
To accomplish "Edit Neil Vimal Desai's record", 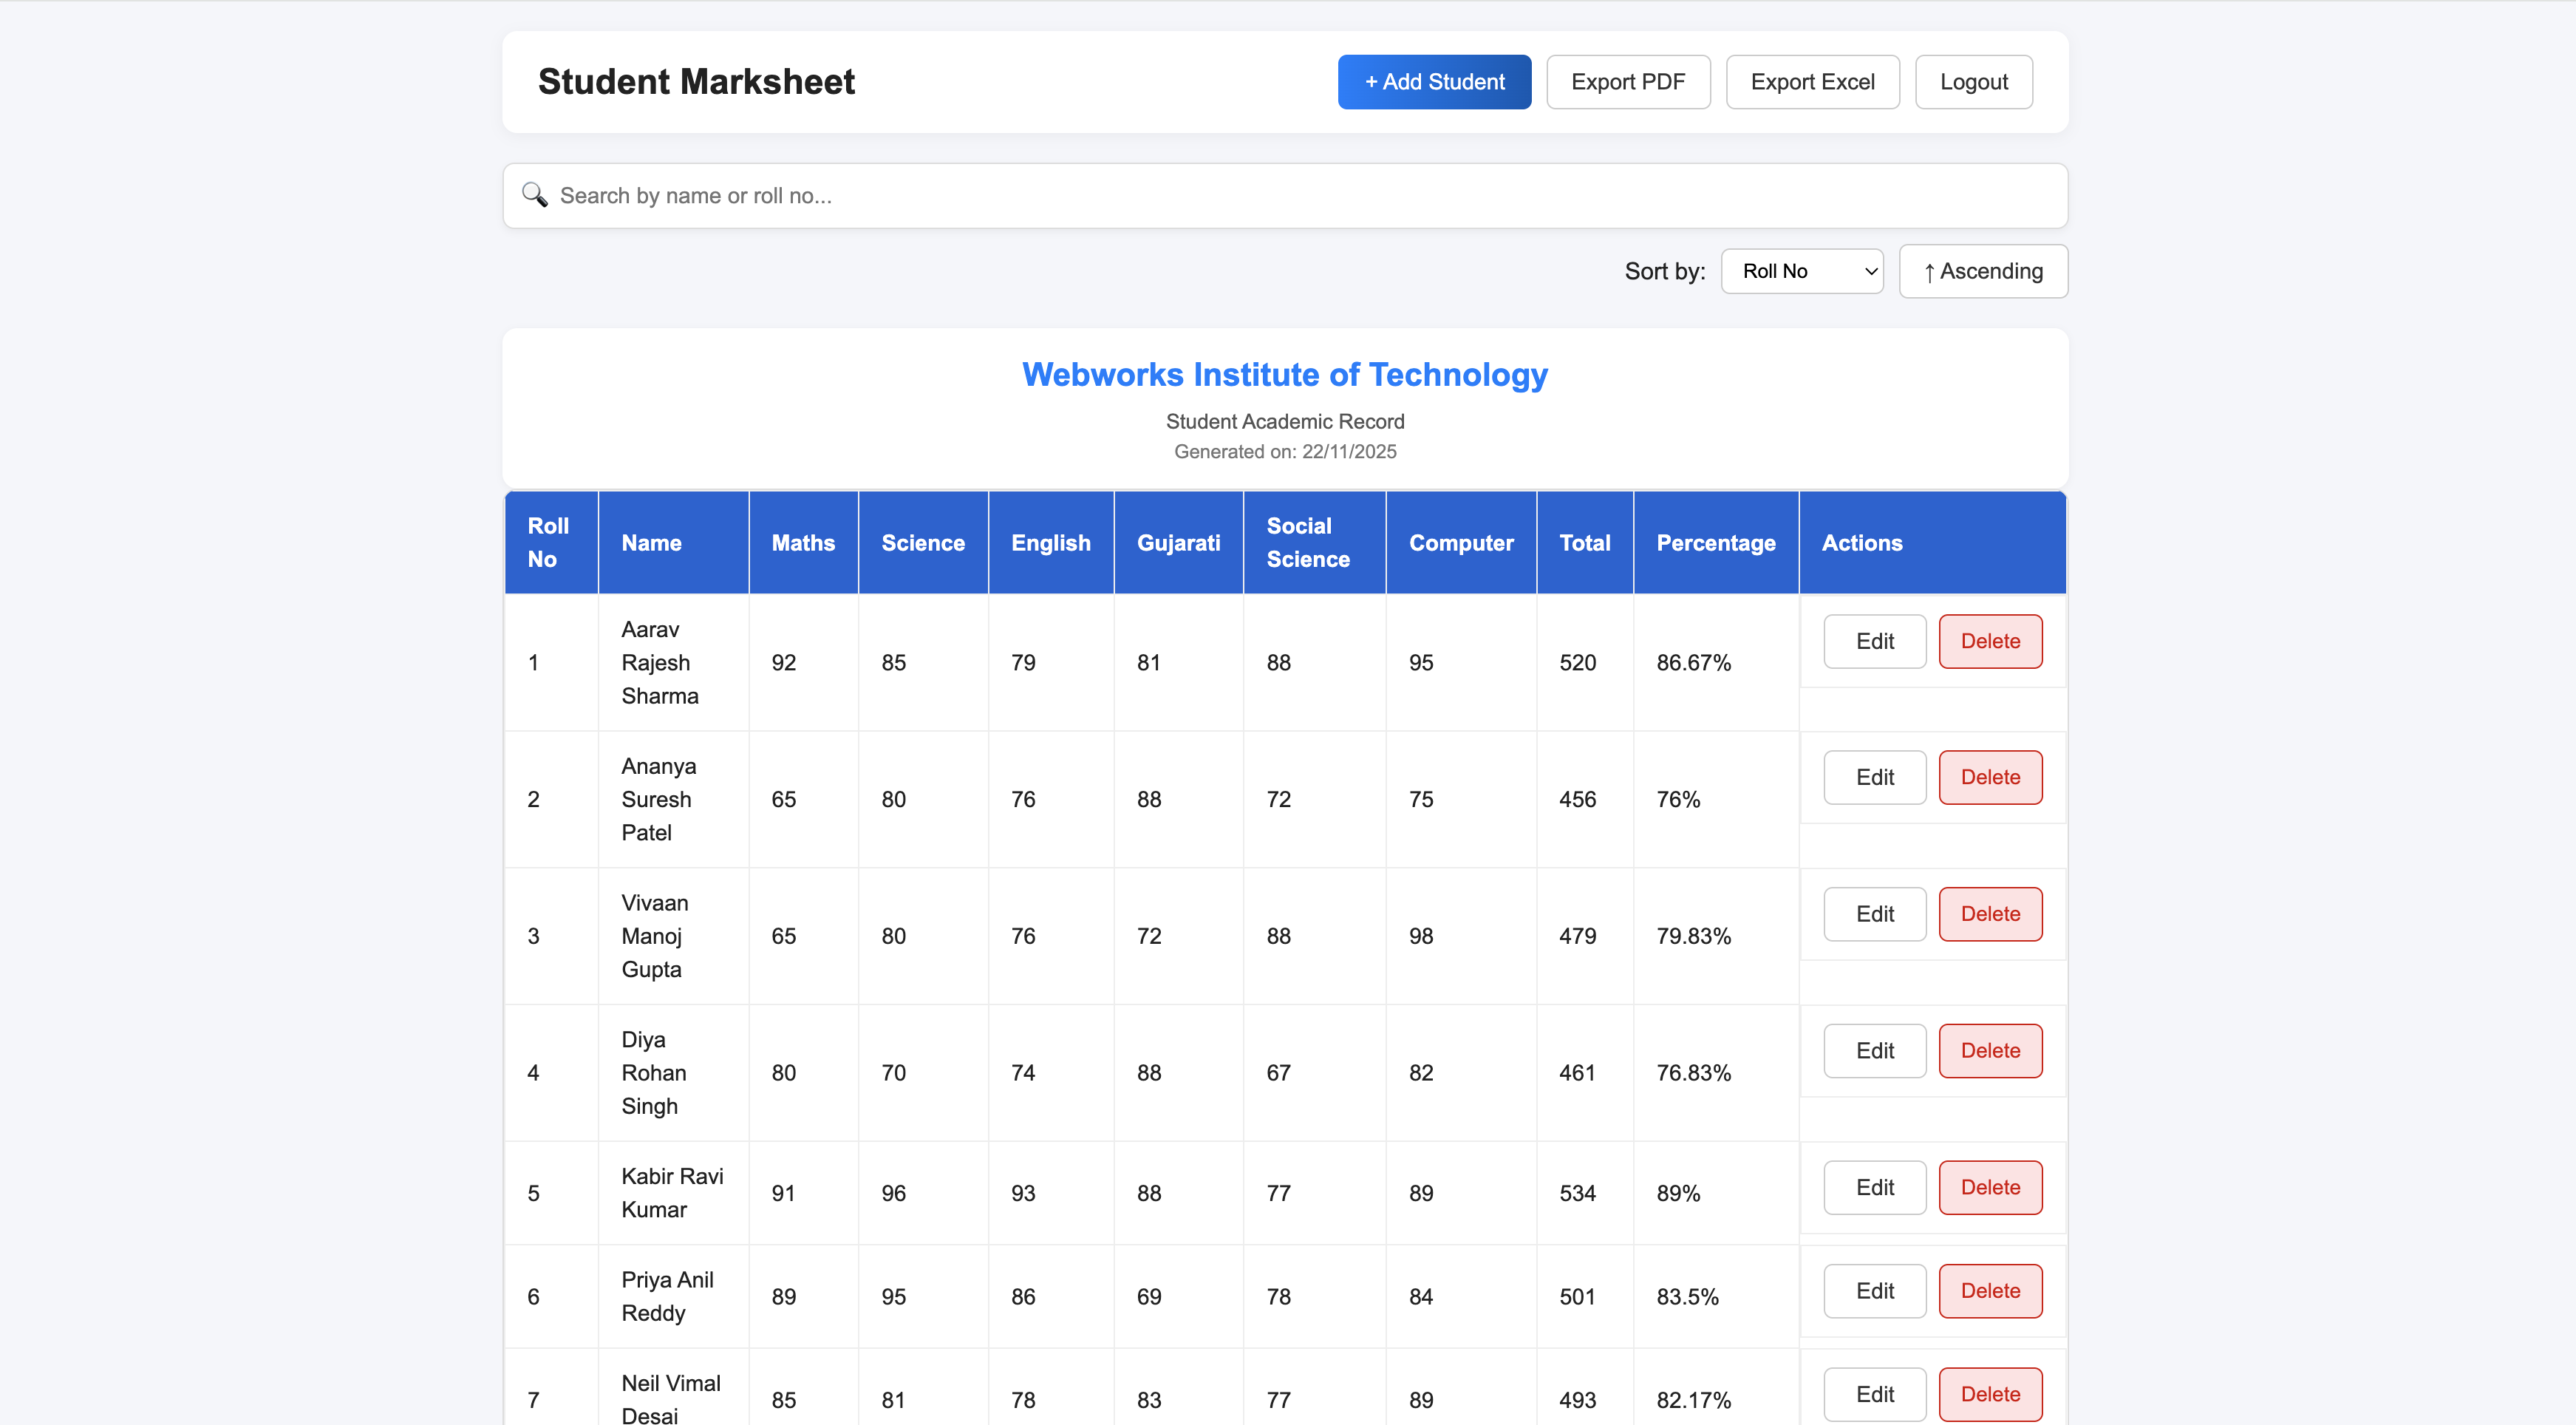I will coord(1874,1394).
